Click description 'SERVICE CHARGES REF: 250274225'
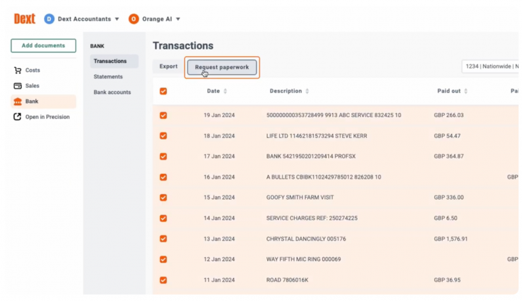522x301 pixels. tap(312, 218)
